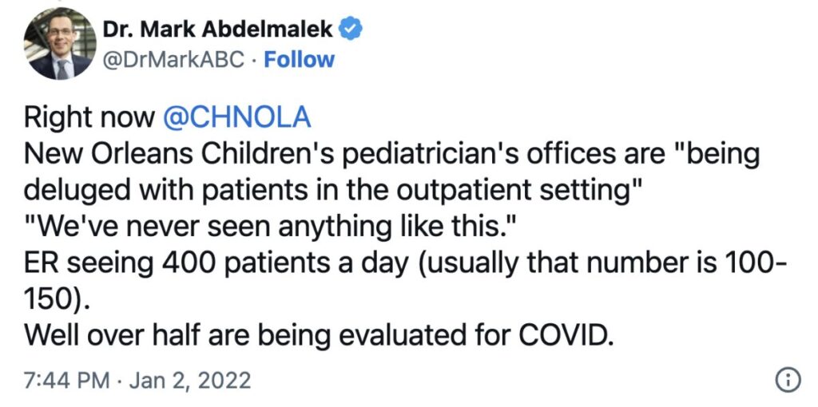Click the line "deluged with patients in the outpatient setting"
Screen dimensions: 818x407
tap(335, 192)
